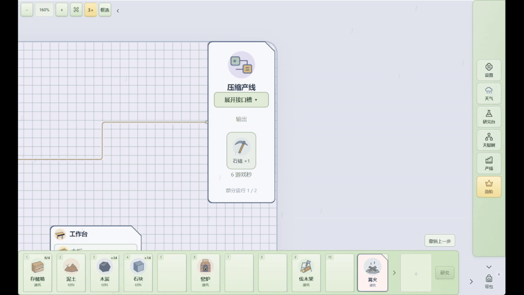The image size is (524, 295).
Task: Click the 石镐 ×1 pickaxe output slot
Action: tap(241, 151)
